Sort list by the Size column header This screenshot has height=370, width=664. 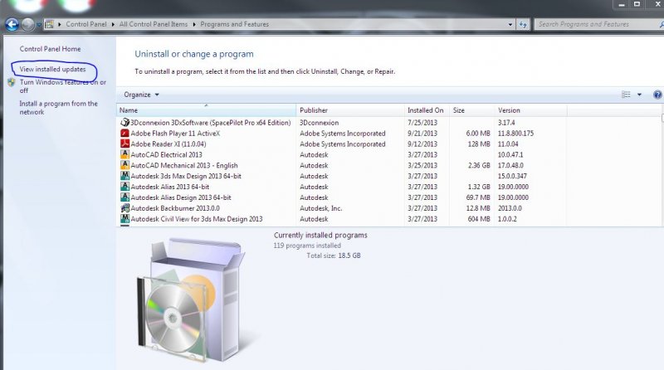471,110
